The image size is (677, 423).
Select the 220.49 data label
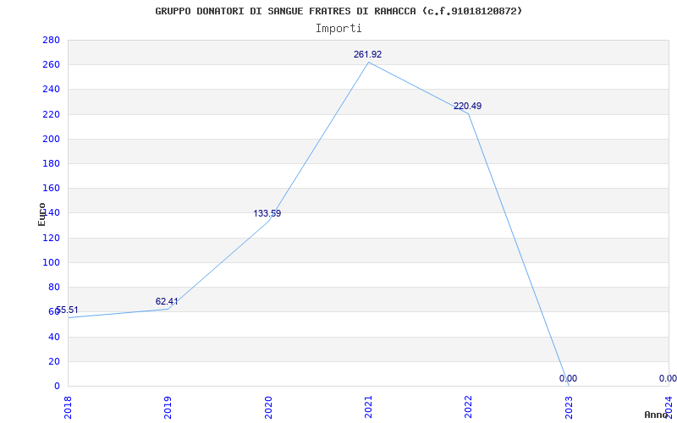pos(468,107)
